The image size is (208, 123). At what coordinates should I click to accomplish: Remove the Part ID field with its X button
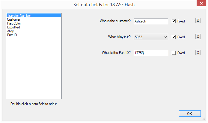pyautogui.click(x=198, y=53)
